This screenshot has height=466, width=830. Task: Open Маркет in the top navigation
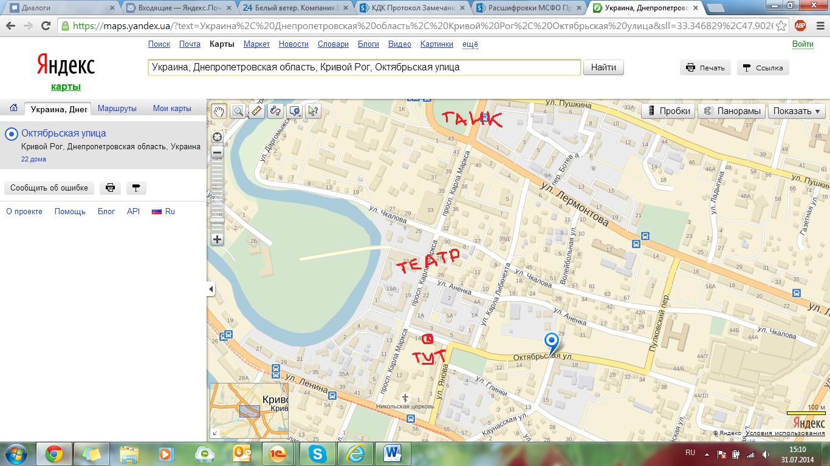[256, 44]
